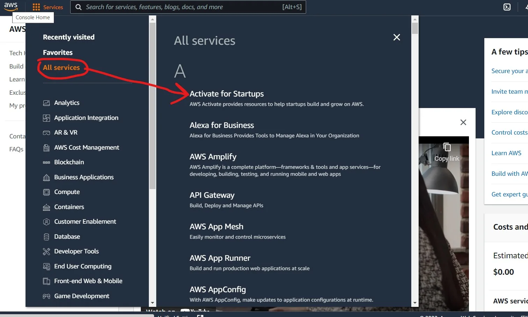The width and height of the screenshot is (528, 317).
Task: Open the Services grid menu icon
Action: pyautogui.click(x=36, y=7)
